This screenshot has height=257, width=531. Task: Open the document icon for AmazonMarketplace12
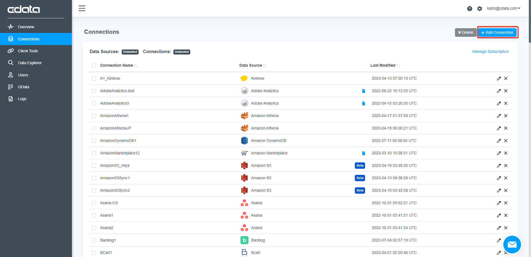click(364, 153)
